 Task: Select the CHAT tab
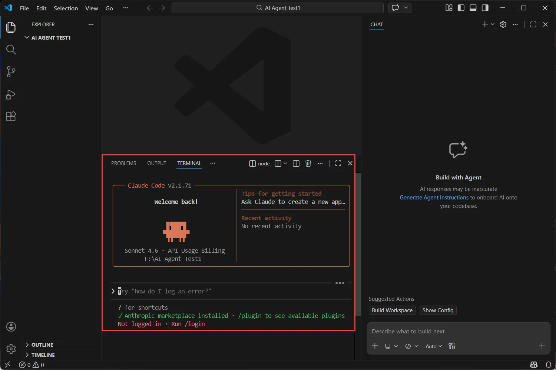[377, 24]
